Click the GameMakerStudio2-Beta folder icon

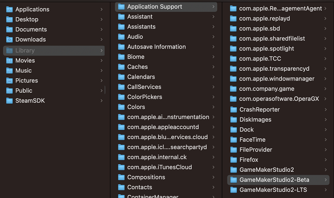234,180
